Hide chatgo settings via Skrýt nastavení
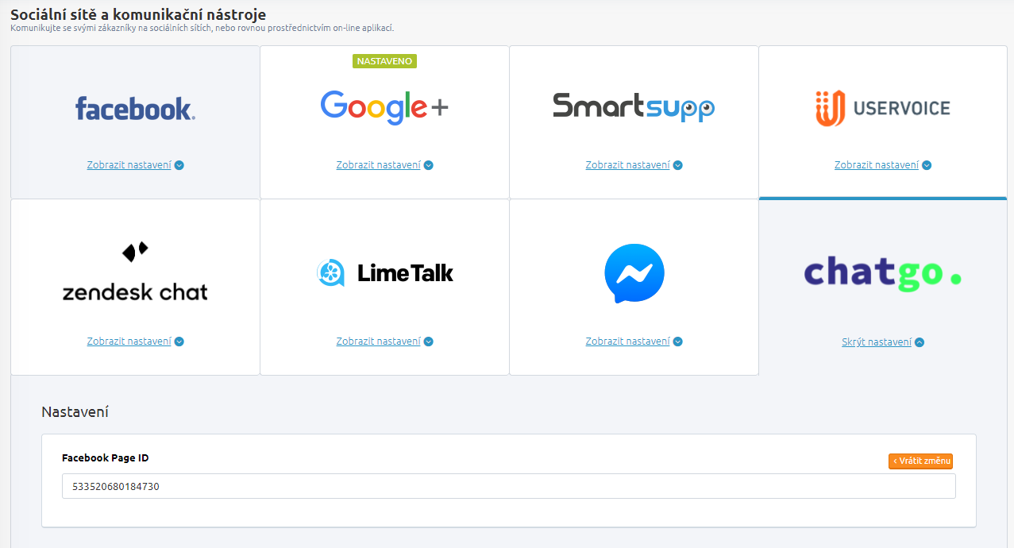Image resolution: width=1014 pixels, height=548 pixels. point(877,342)
